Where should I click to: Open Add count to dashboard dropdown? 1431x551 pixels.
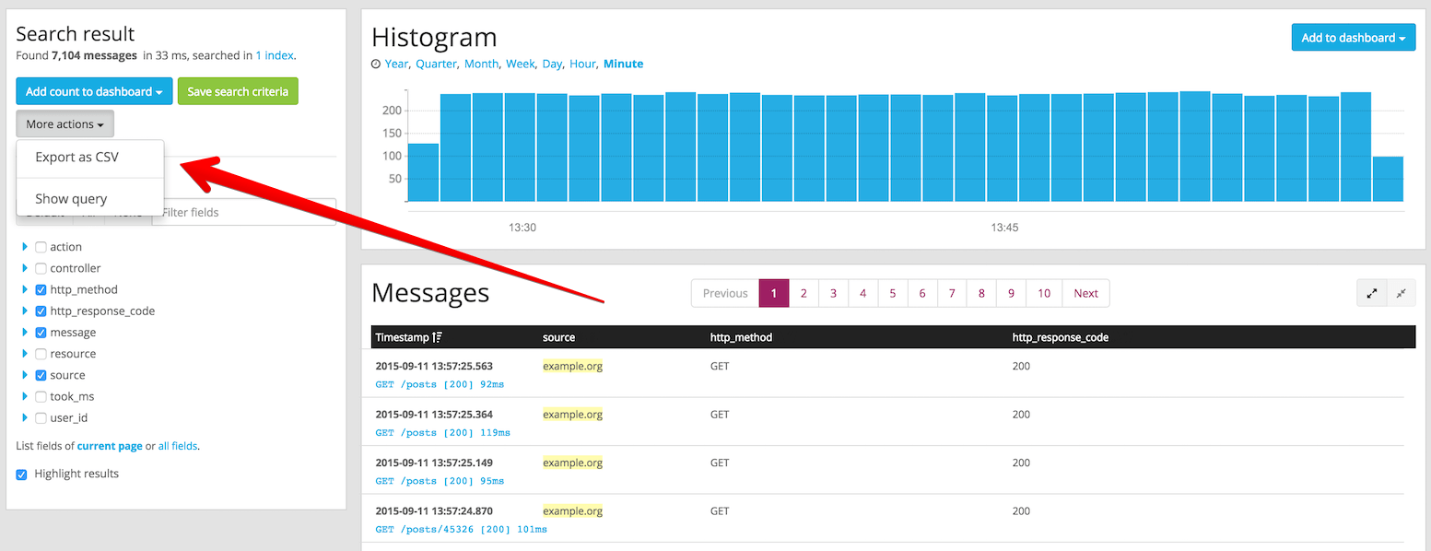(x=94, y=91)
